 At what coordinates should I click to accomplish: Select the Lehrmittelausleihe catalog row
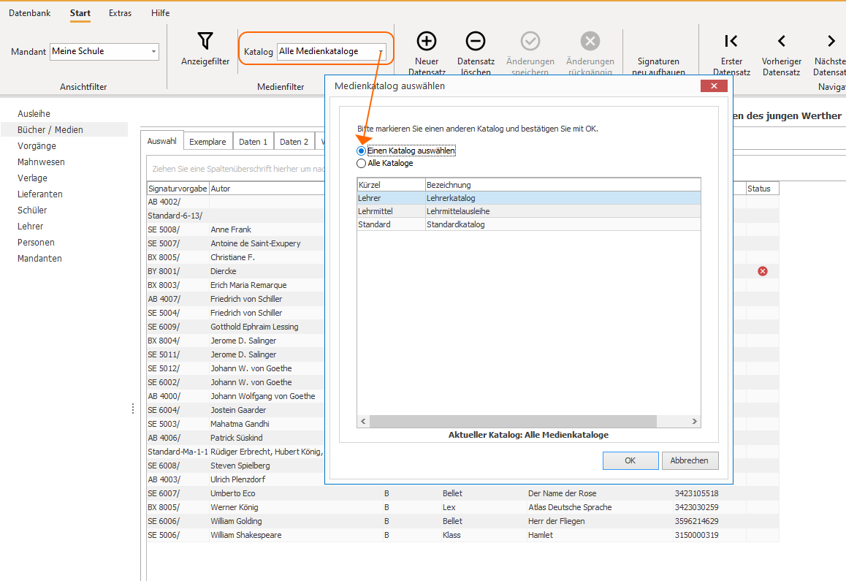tap(528, 211)
